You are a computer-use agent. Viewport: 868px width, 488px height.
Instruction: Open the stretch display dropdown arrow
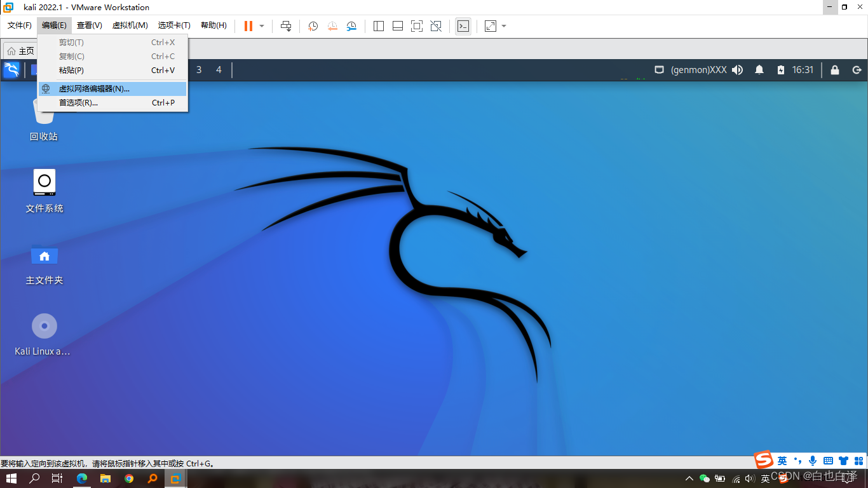pyautogui.click(x=504, y=26)
